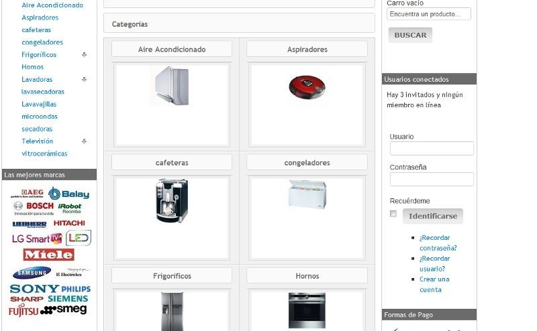Open Frigoríficos in sidebar menu
This screenshot has width=537, height=331.
pos(39,55)
